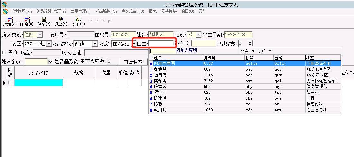Increase 中药贴数 with spinner up arrow
Screen dimensions: 354x157
(x=250, y=42)
